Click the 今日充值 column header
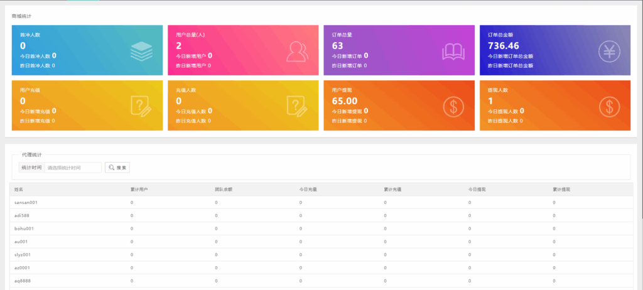This screenshot has height=290, width=643. coord(308,189)
